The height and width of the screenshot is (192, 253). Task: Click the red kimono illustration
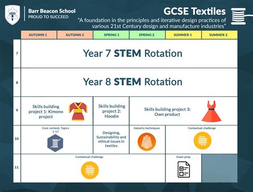click(x=78, y=111)
